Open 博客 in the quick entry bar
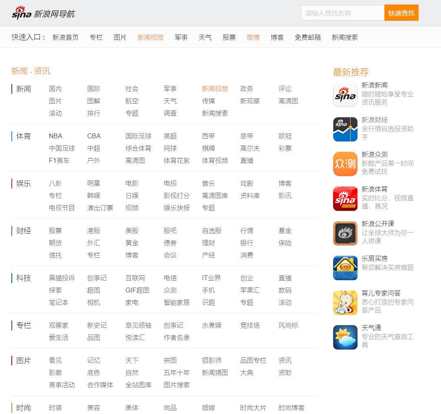The height and width of the screenshot is (414, 441). click(x=277, y=38)
